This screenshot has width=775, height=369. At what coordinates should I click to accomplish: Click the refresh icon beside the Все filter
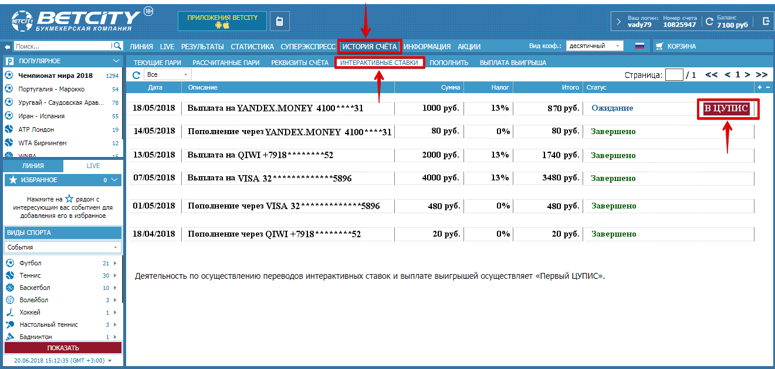[x=136, y=75]
